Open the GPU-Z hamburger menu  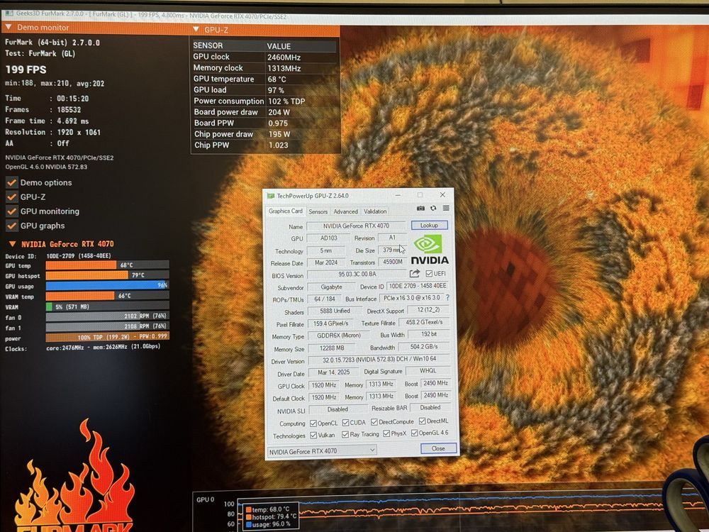tap(446, 208)
